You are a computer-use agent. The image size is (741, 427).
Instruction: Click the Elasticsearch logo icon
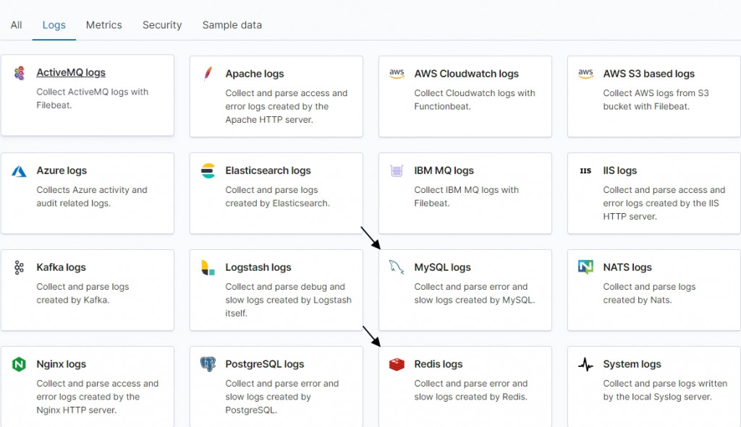click(x=208, y=171)
